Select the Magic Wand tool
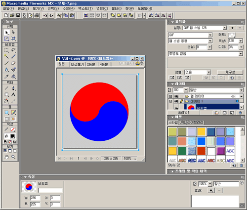The width and height of the screenshot is (247, 210). (x=6, y=57)
